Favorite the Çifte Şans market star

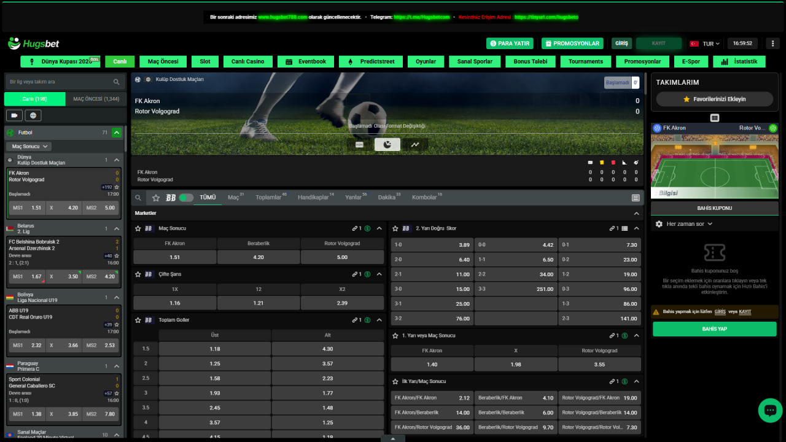(x=138, y=274)
